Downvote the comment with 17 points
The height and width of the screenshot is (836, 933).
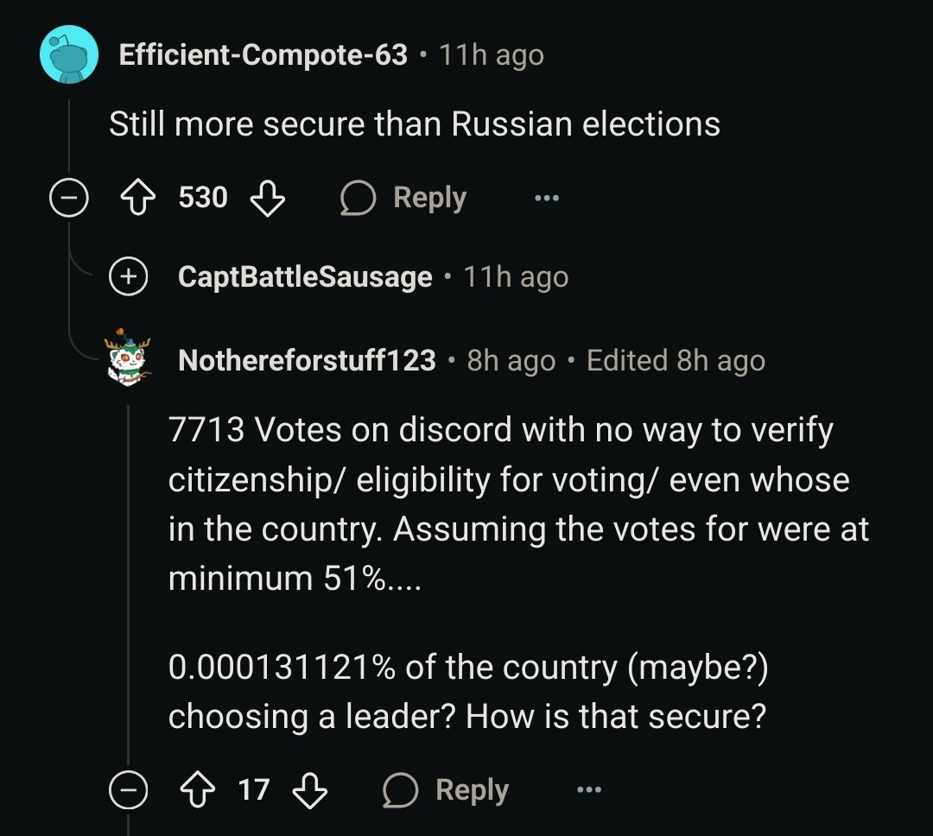[310, 790]
